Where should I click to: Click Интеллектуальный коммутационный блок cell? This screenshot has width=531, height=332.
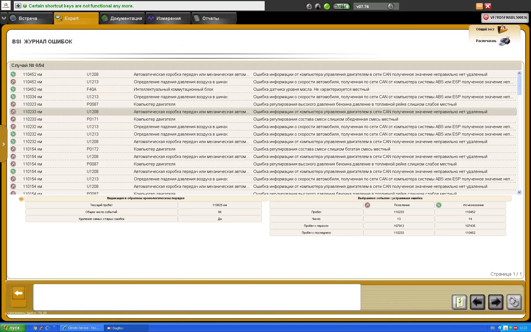click(173, 89)
